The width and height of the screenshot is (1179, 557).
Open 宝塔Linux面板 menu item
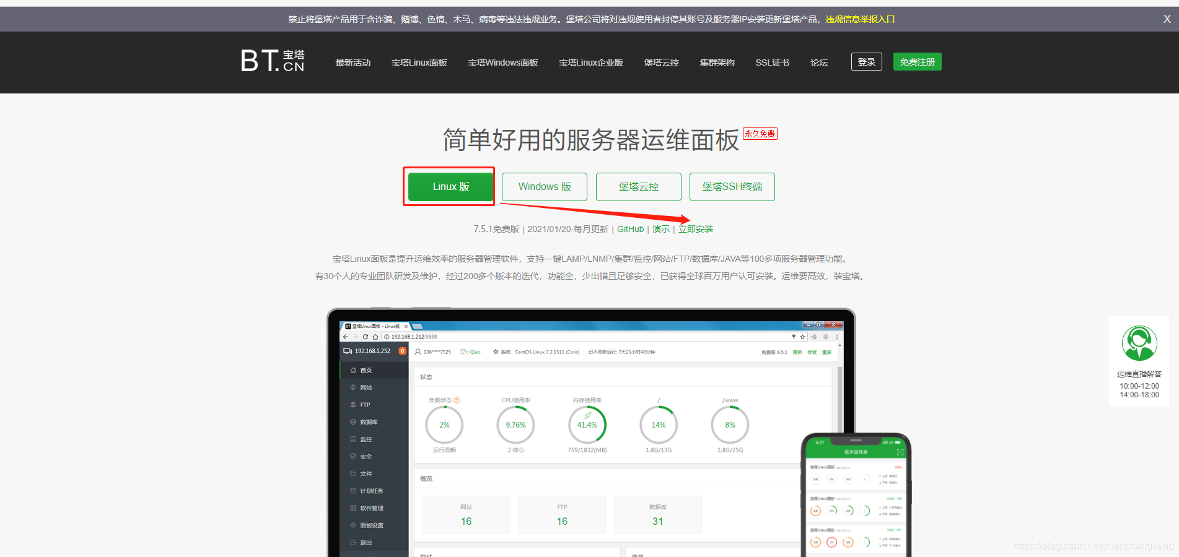[419, 63]
